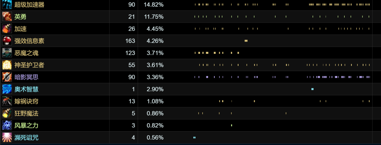Select the 濒死诅咒 timeline marker at start

click(x=194, y=138)
